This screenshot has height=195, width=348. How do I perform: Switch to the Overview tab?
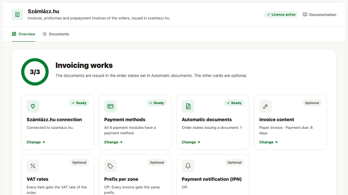[x=23, y=34]
